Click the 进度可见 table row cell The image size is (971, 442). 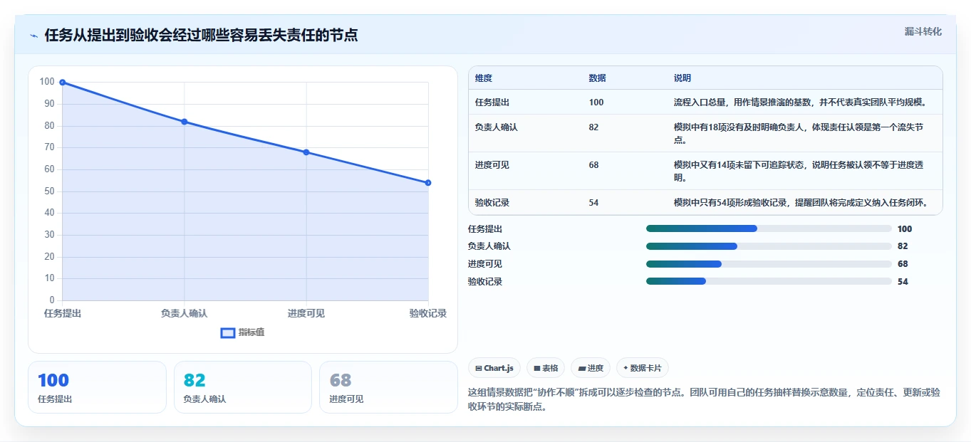click(x=492, y=165)
